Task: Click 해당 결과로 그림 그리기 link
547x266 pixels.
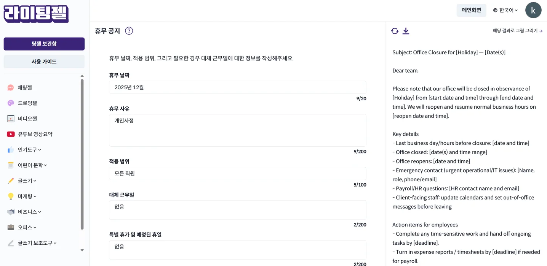Action: (x=517, y=31)
